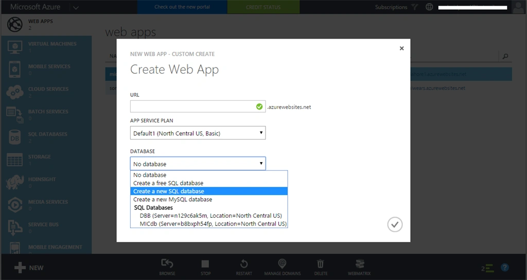Open the Subscriptions menu
The width and height of the screenshot is (527, 280).
tap(391, 7)
